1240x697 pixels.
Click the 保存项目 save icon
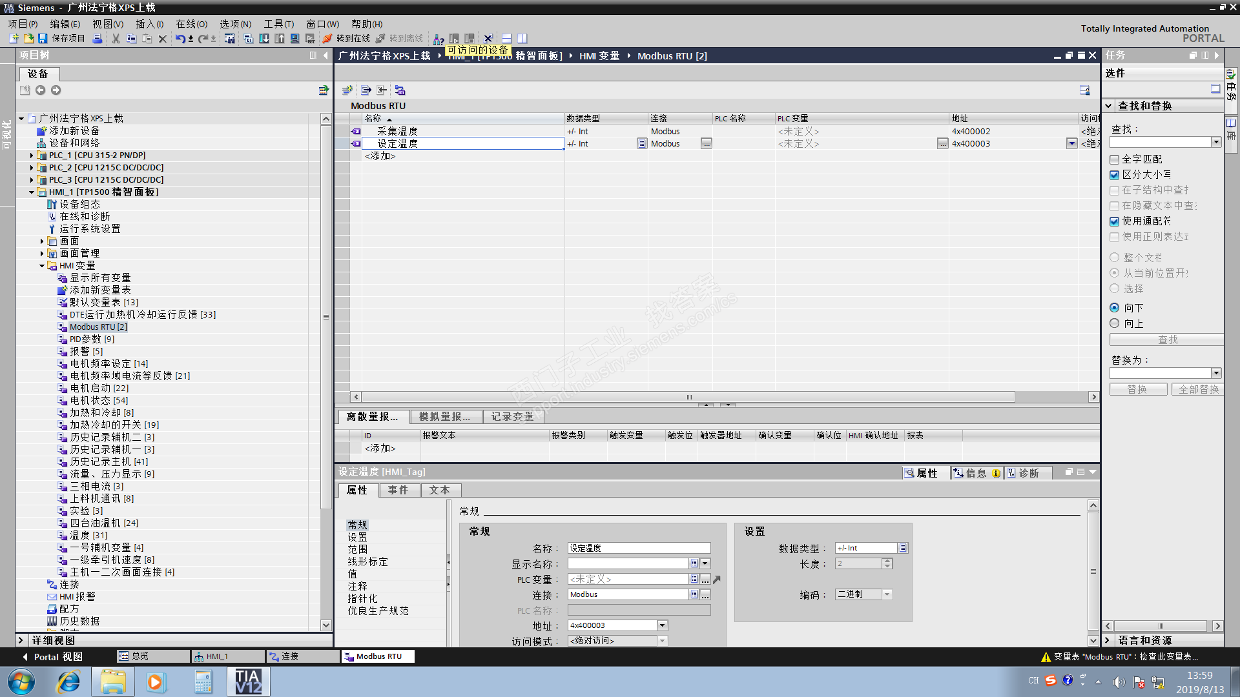click(x=43, y=39)
